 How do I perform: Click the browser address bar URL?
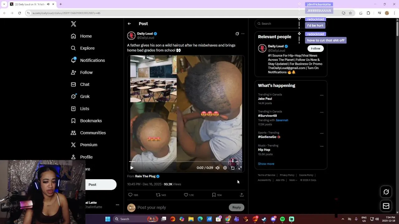pos(66,13)
